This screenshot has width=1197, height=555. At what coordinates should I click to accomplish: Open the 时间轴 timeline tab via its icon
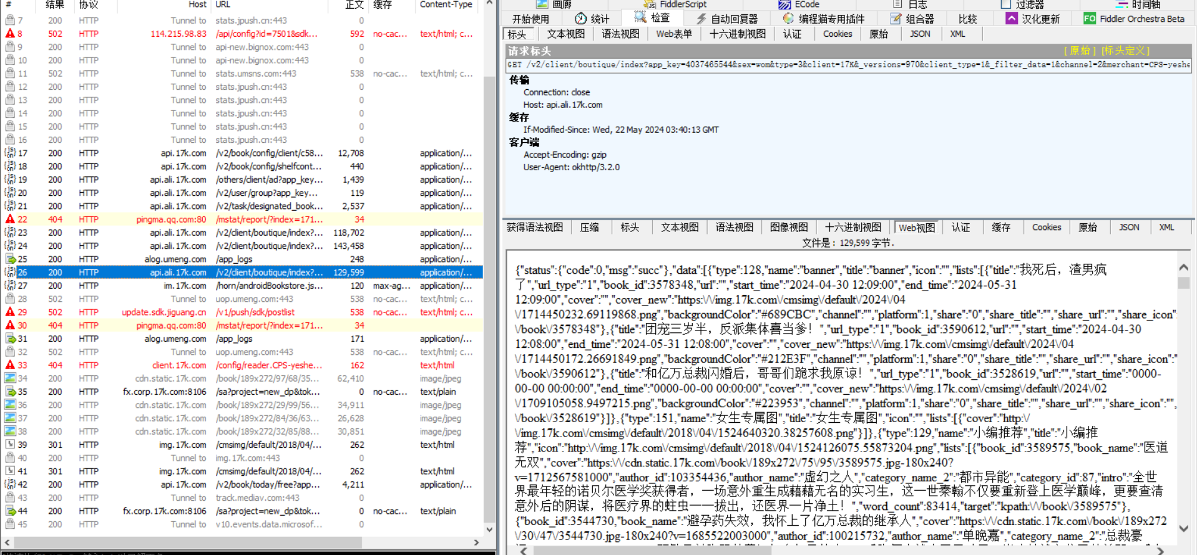coord(1121,4)
